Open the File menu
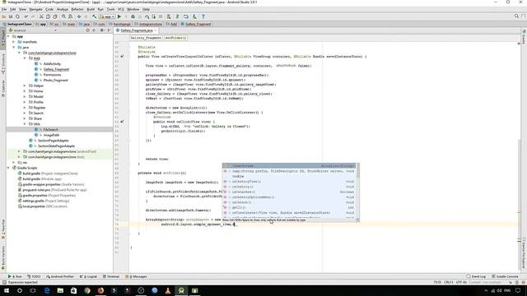 click(4, 9)
